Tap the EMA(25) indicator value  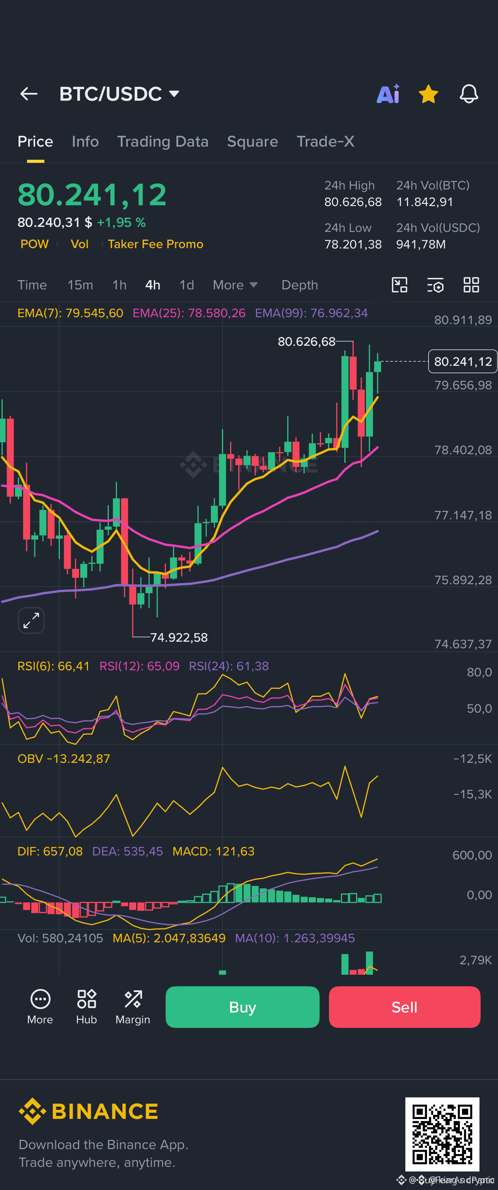(189, 313)
